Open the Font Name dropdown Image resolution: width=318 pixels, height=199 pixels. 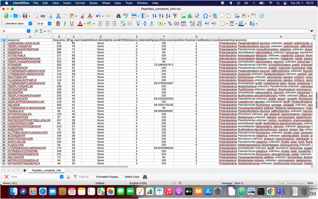(x=30, y=23)
